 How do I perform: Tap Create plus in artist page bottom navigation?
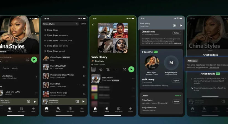click(x=33, y=109)
